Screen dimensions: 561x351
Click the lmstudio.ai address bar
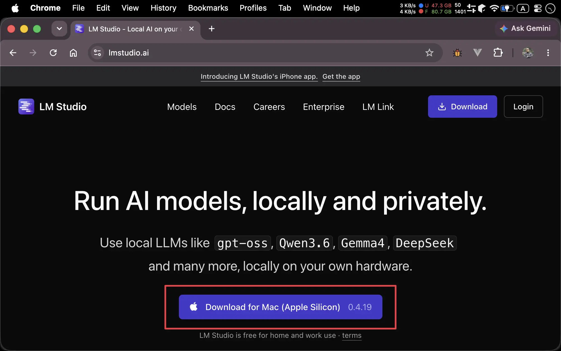click(x=265, y=53)
